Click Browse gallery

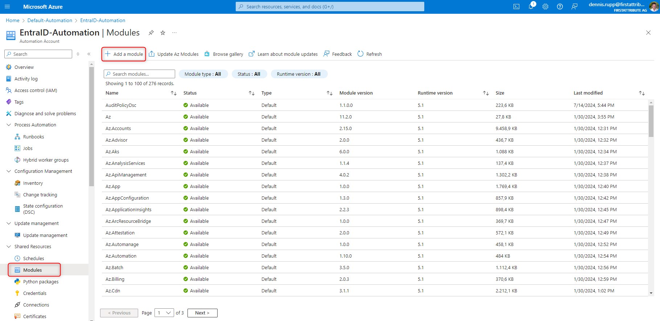tap(224, 54)
